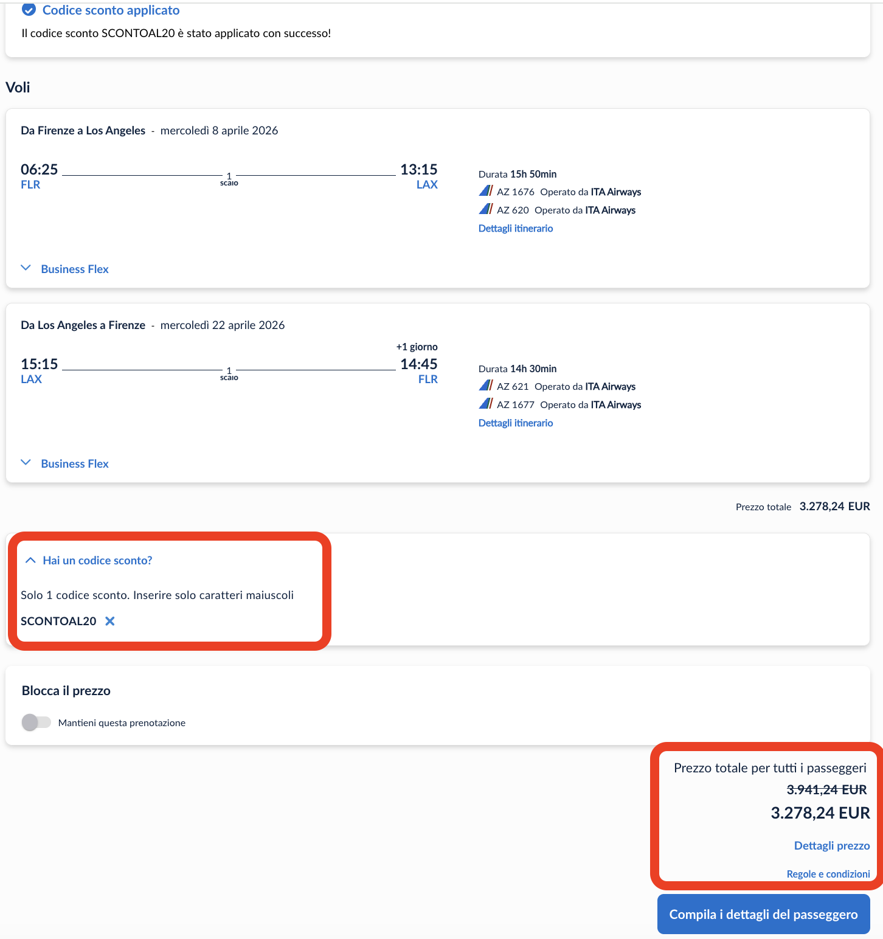Click the ITA Airways logo beside AZ 620
883x939 pixels.
click(x=486, y=209)
